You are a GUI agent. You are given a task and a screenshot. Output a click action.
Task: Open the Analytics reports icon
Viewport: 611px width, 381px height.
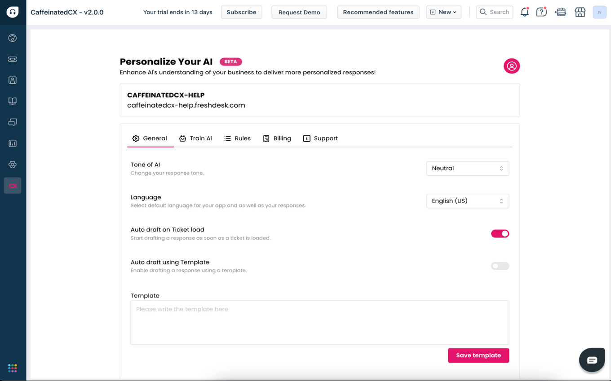[x=13, y=143]
